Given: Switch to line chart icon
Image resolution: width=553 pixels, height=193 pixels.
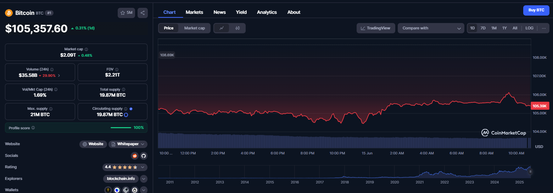Looking at the screenshot, I should [x=222, y=28].
